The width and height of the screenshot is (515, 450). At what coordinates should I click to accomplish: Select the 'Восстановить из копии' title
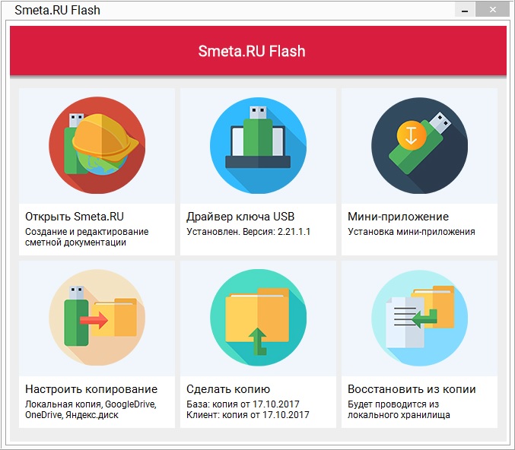point(412,389)
